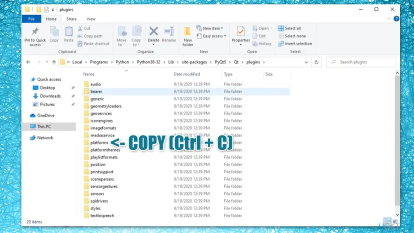Click Edit in Open group
This screenshot has width=414, height=233.
[259, 36]
